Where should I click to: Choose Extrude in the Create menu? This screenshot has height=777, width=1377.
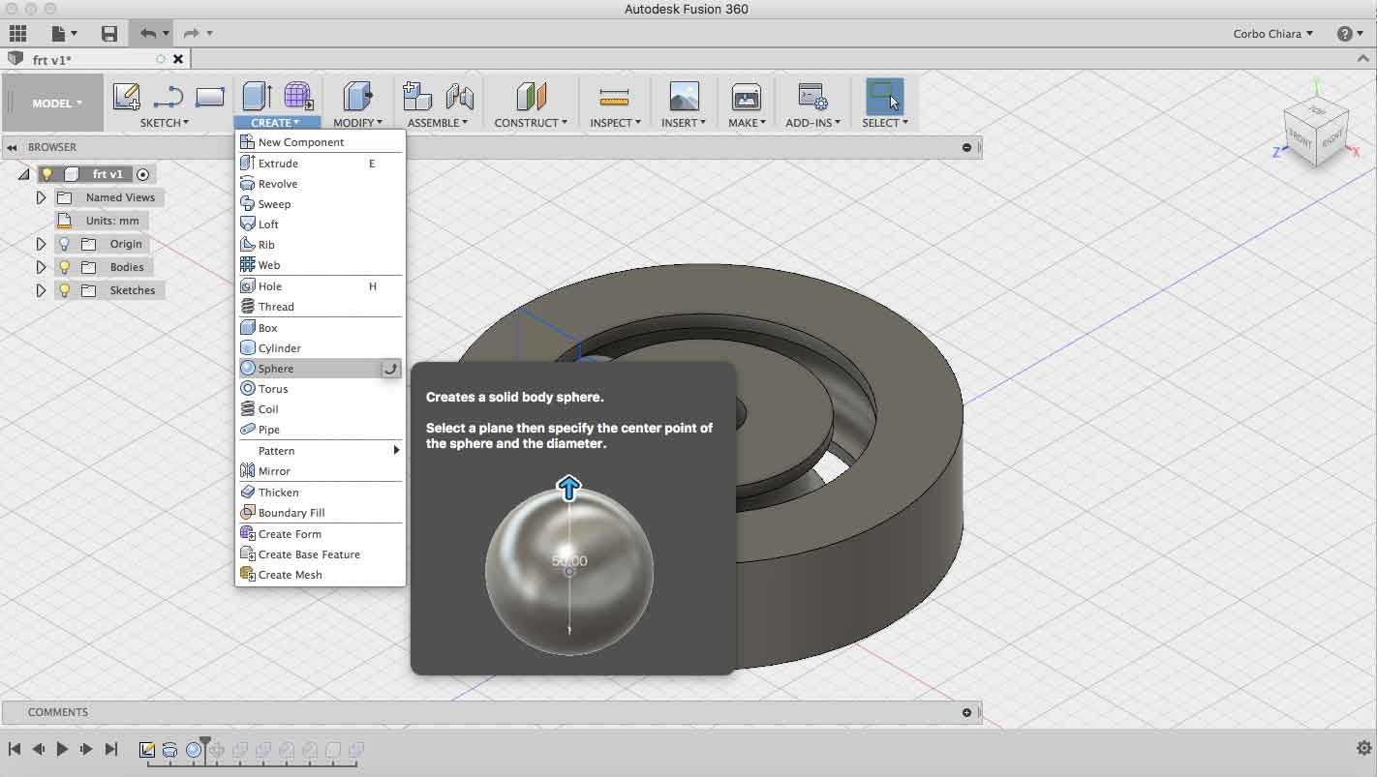(321, 164)
